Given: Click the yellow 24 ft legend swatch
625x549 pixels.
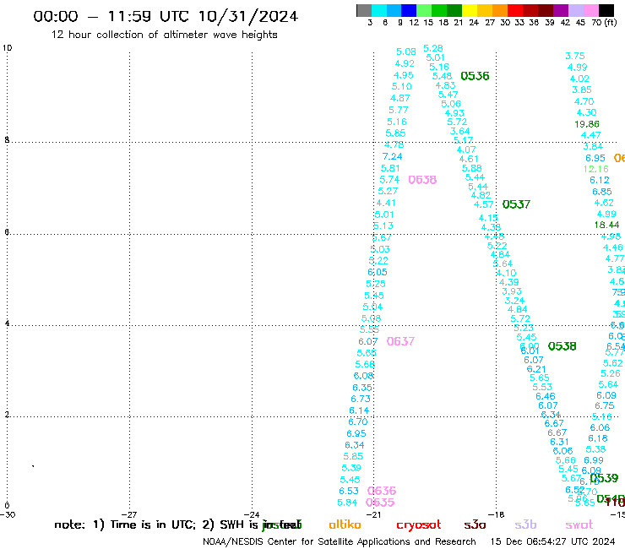Looking at the screenshot, I should [x=470, y=10].
